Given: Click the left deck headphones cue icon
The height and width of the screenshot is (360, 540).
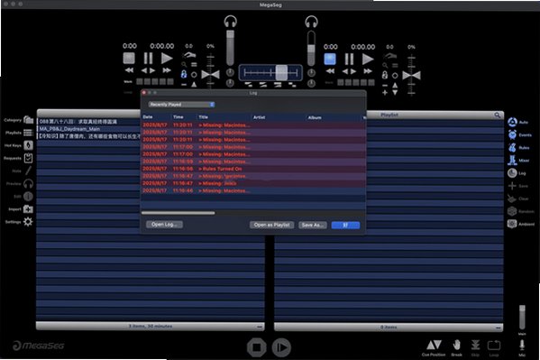Looking at the screenshot, I should pyautogui.click(x=230, y=22).
